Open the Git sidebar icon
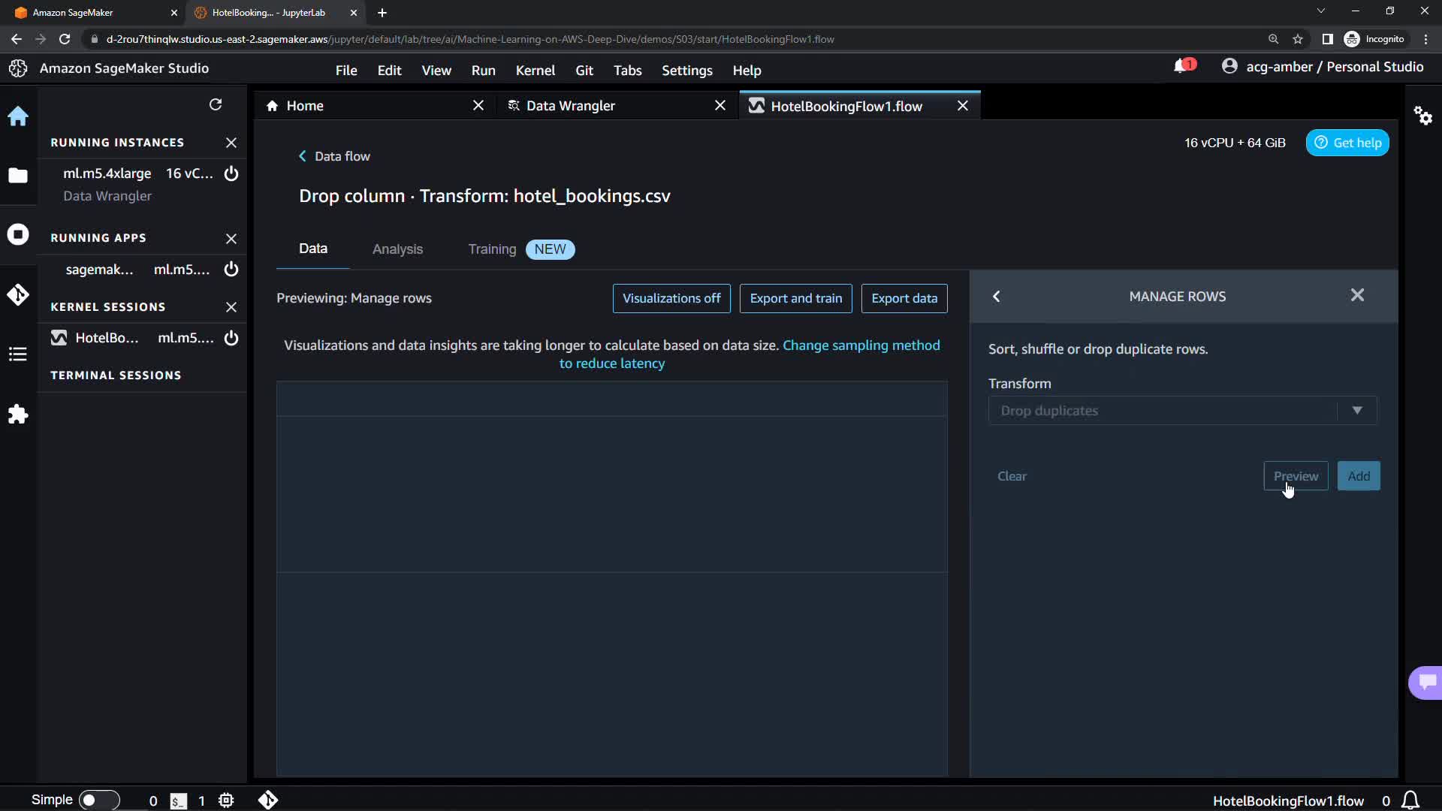The image size is (1442, 811). (x=18, y=294)
